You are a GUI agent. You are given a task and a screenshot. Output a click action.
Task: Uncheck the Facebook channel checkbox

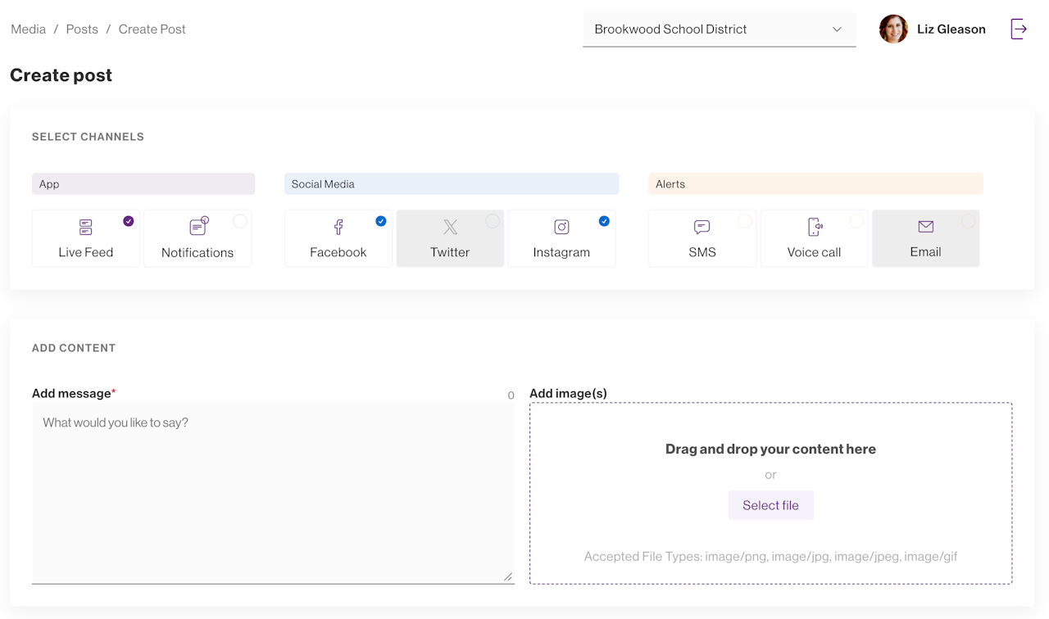(x=381, y=221)
